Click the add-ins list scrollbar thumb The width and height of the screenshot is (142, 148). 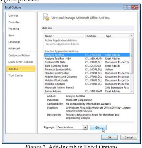(132, 56)
